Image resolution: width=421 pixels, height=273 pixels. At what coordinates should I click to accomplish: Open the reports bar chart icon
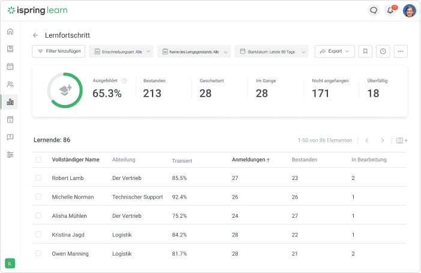pos(10,102)
